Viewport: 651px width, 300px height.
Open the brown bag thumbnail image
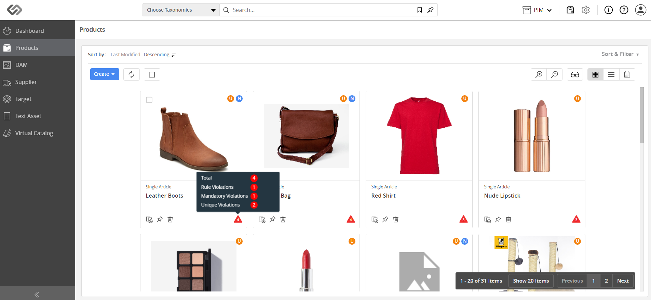coord(307,136)
